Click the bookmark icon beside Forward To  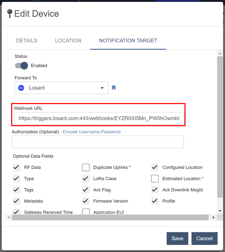114,88
